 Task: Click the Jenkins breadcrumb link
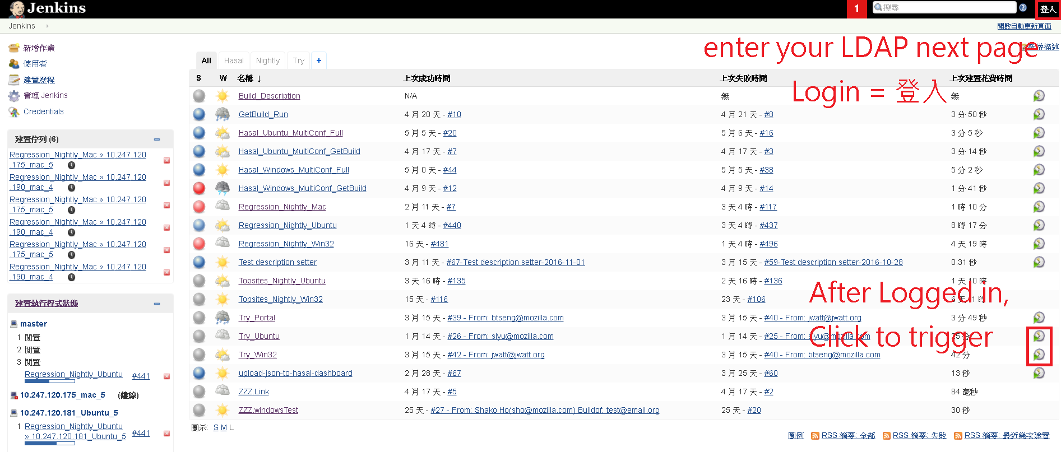(x=22, y=26)
